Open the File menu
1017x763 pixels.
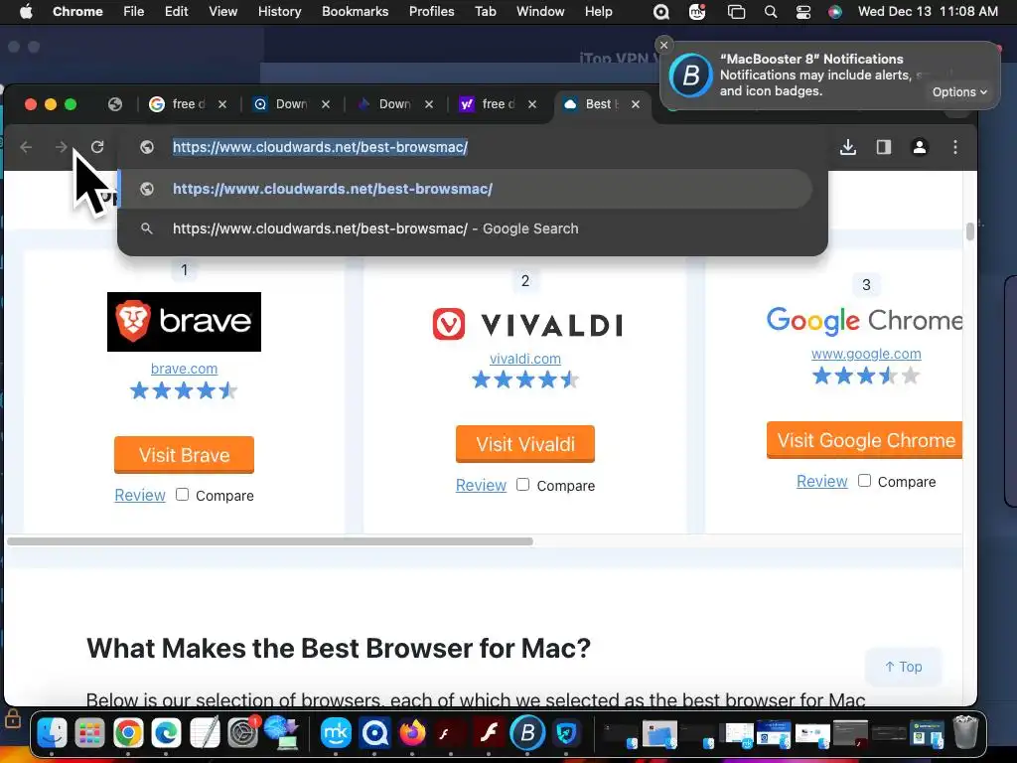click(134, 12)
